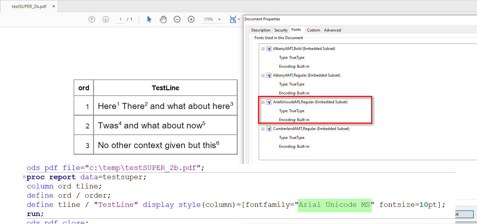Viewport: 477px width, 224px height.
Task: Zoom out using the minus icon
Action: [177, 19]
